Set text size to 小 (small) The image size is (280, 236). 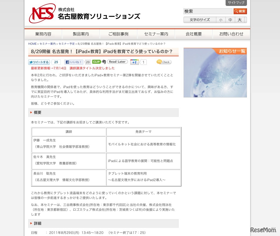click(x=221, y=20)
